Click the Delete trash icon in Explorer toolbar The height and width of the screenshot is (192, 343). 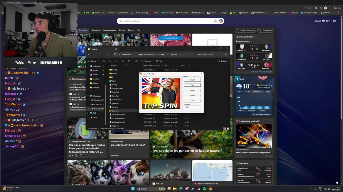tap(136, 61)
